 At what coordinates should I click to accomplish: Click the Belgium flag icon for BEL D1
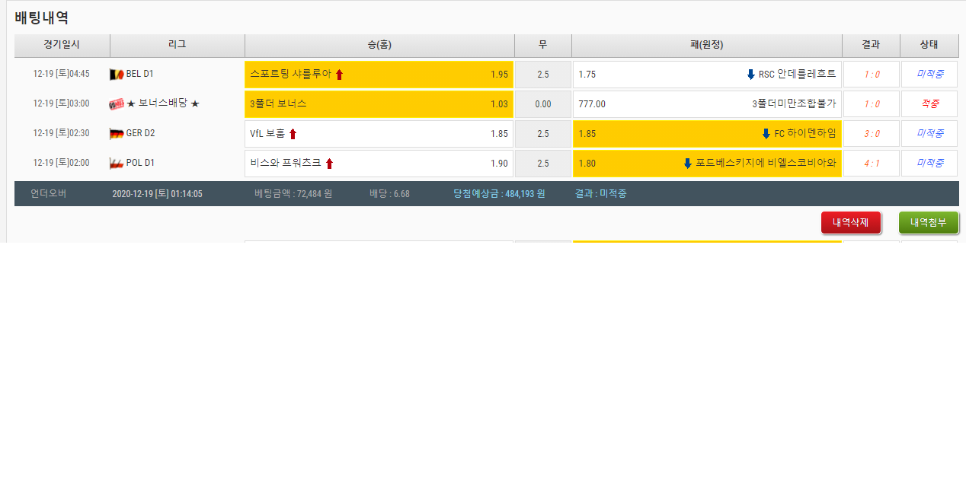point(117,75)
